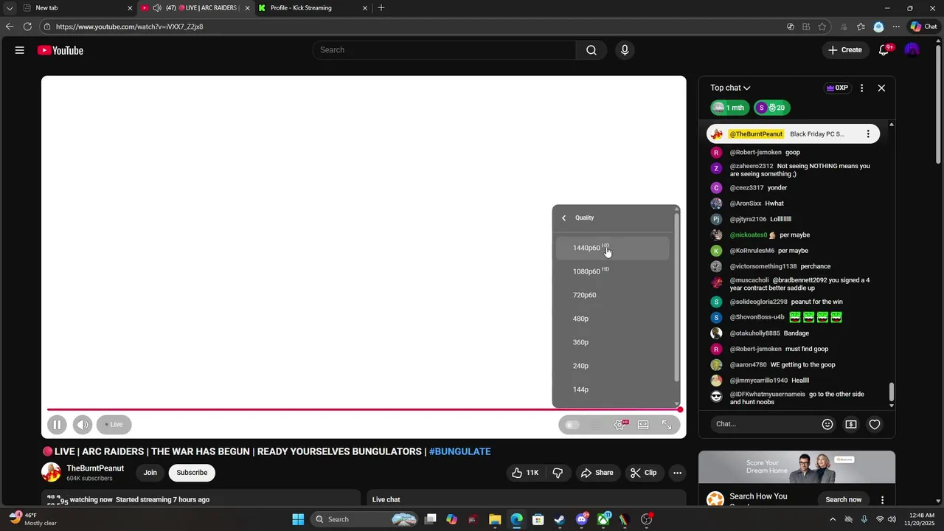944x531 pixels.
Task: Click the search magnifier button
Action: (591, 50)
